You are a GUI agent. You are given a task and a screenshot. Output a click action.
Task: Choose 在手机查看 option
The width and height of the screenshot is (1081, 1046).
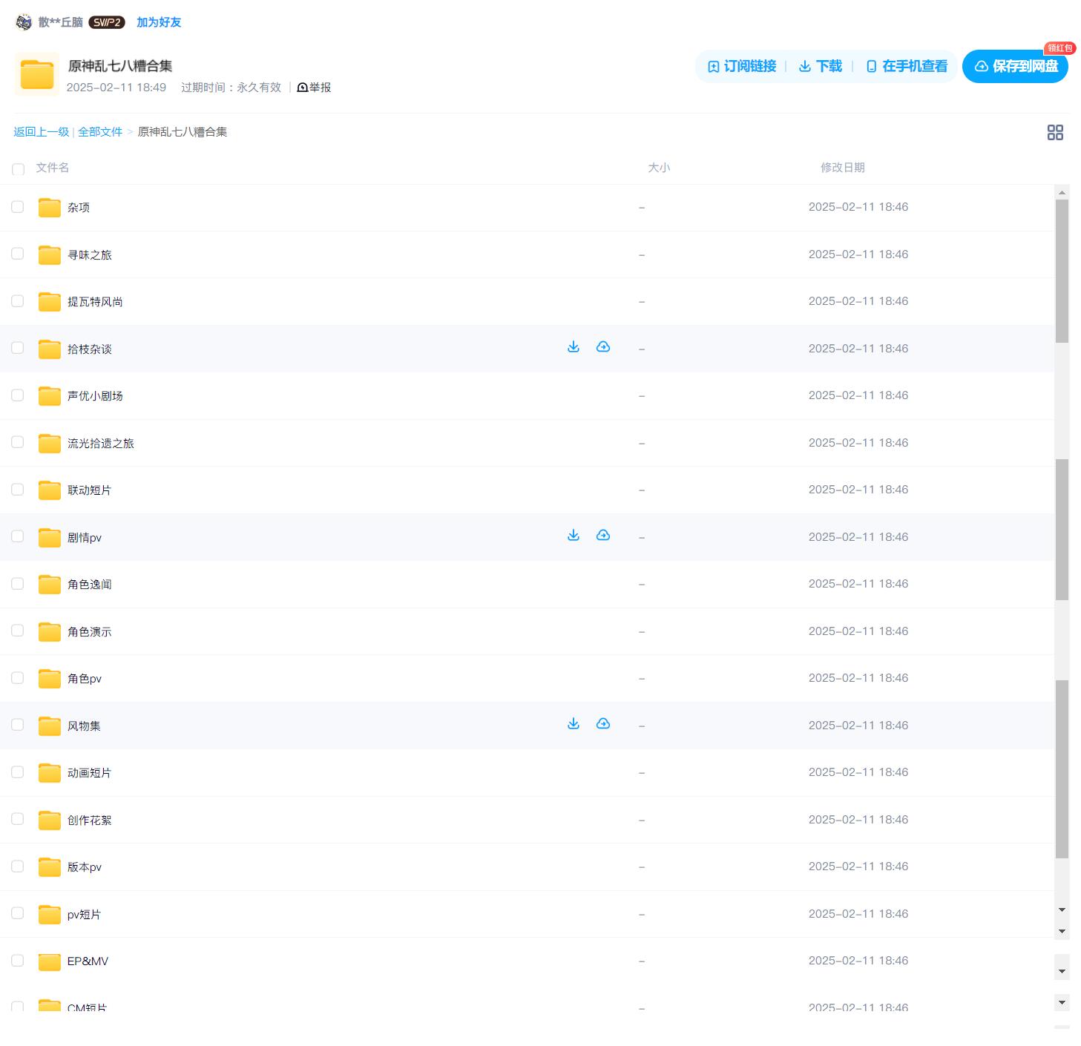(907, 67)
